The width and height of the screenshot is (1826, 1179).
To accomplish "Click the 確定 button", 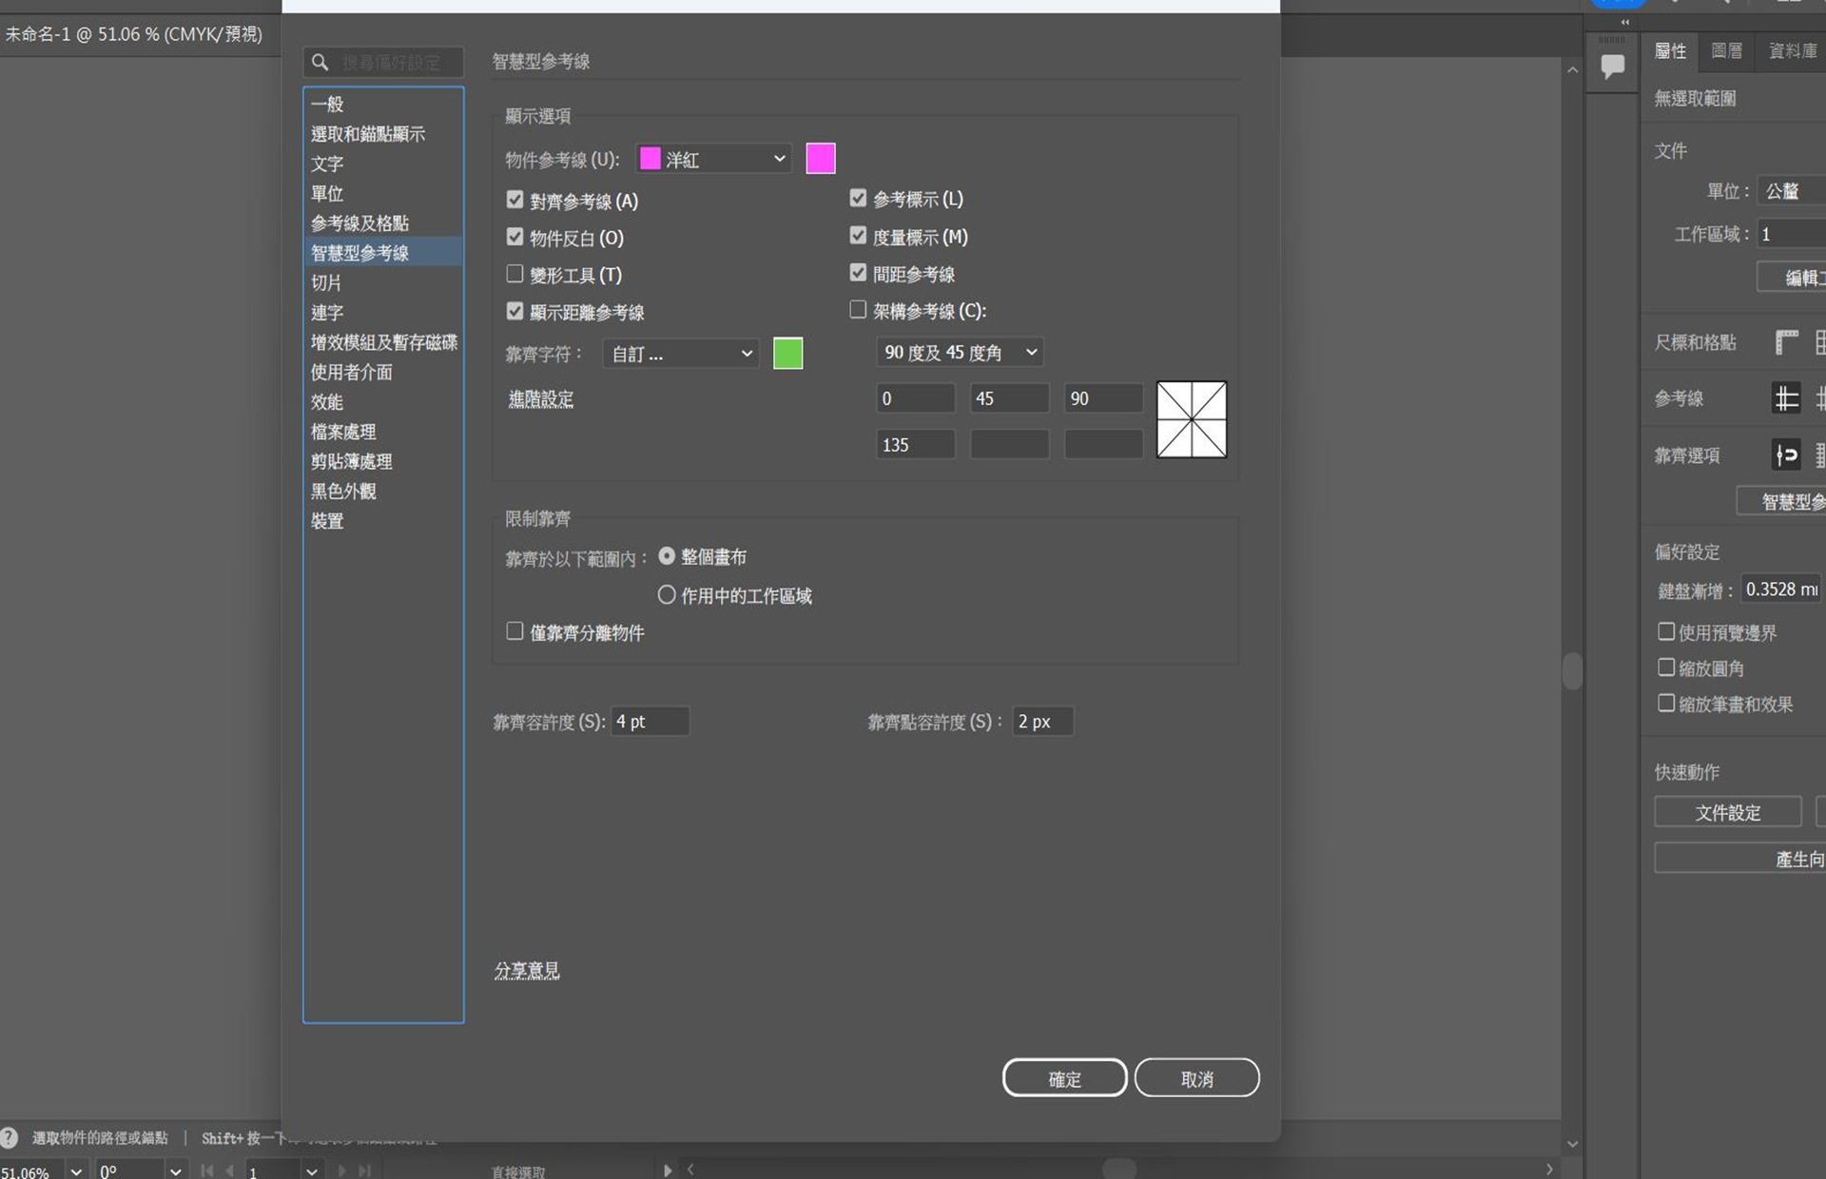I will tap(1064, 1078).
